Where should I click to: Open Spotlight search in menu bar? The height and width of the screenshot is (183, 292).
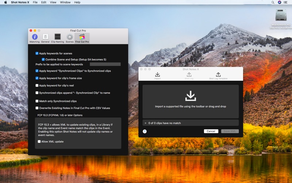click(273, 3)
